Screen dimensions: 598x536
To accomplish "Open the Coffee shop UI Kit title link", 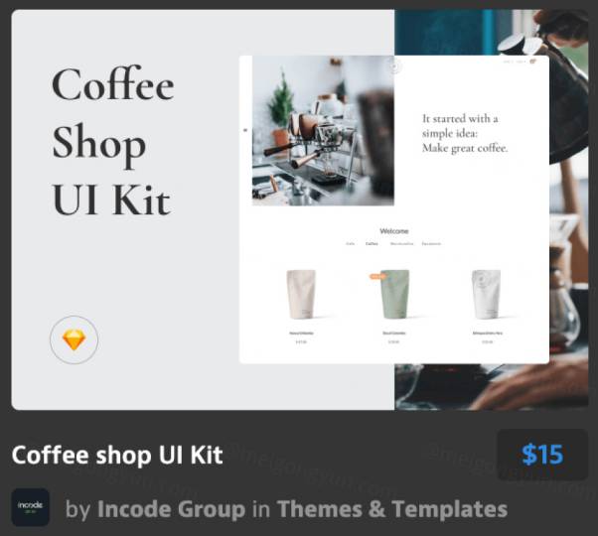I will 117,455.
